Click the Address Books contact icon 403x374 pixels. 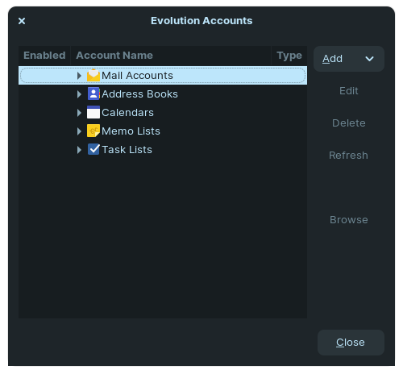click(93, 94)
